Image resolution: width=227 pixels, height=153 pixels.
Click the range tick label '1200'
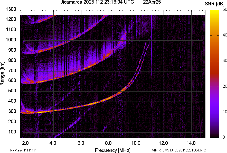click(11, 19)
